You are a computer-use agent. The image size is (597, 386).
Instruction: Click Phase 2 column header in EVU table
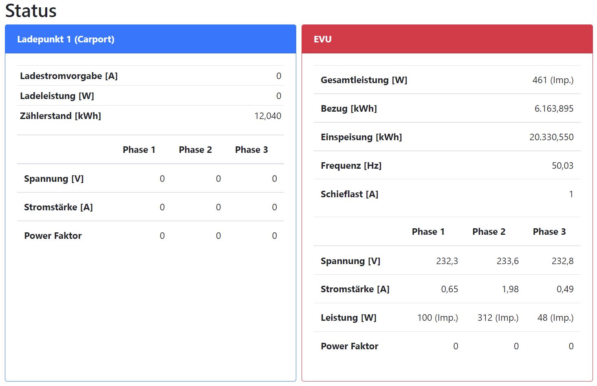click(489, 232)
